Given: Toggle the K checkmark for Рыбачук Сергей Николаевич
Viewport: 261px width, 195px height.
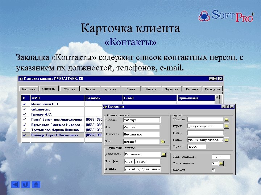Looking at the screenshot, I should [x=25, y=135].
